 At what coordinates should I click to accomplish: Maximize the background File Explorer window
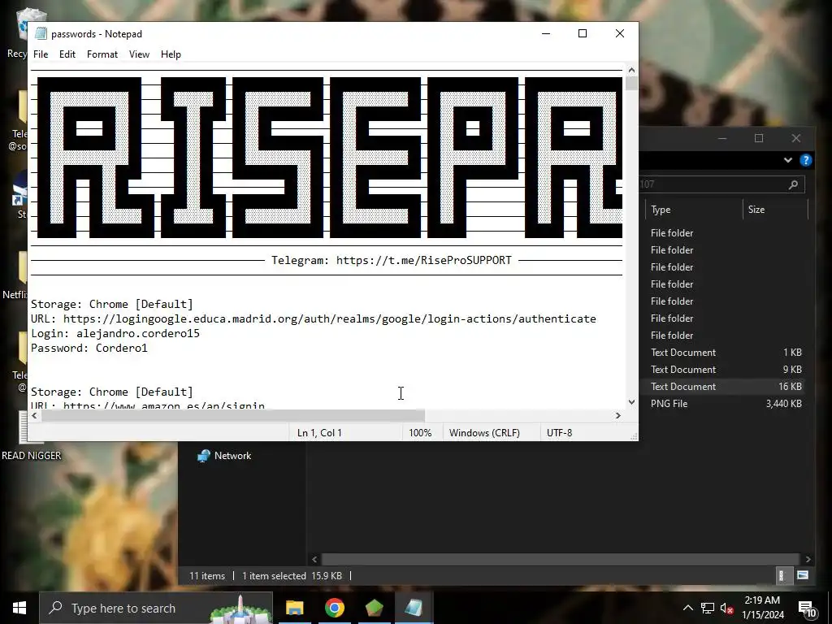click(x=759, y=138)
